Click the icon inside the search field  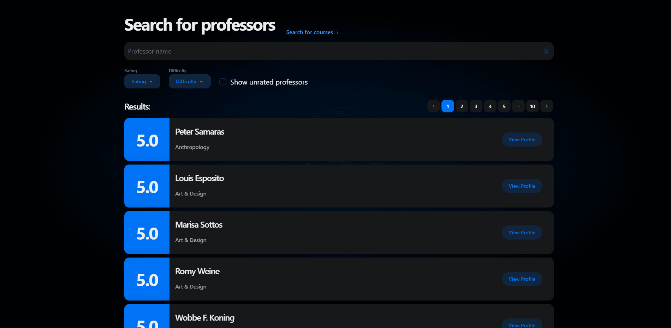[546, 51]
